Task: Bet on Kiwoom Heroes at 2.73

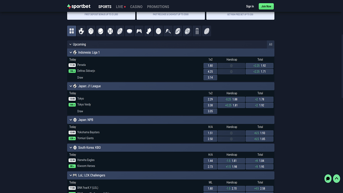Action: (210, 167)
